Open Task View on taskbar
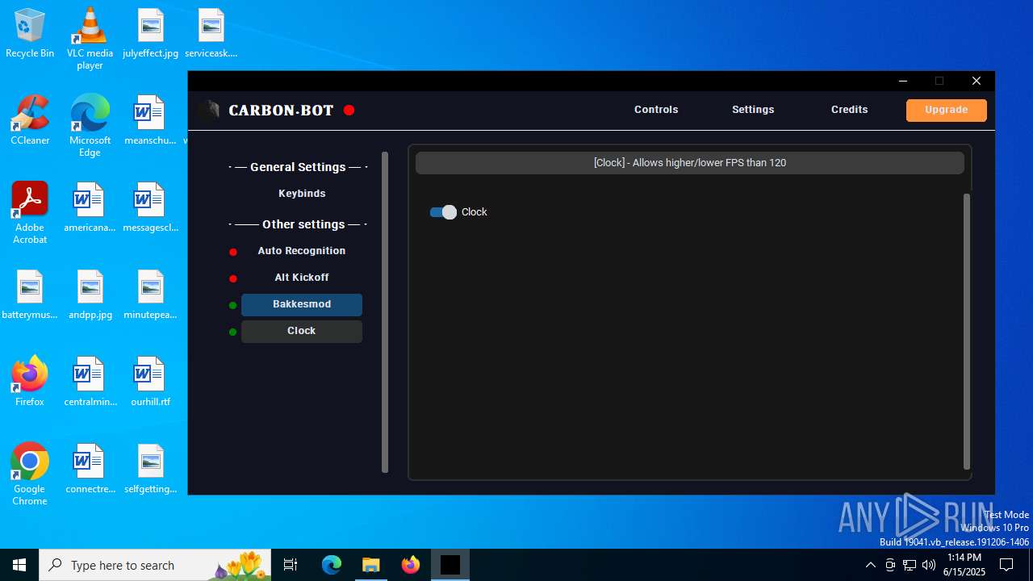 click(291, 565)
